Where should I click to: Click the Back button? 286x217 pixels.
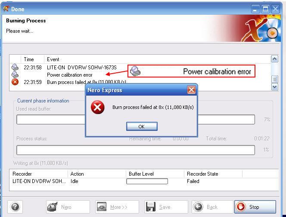(212, 207)
